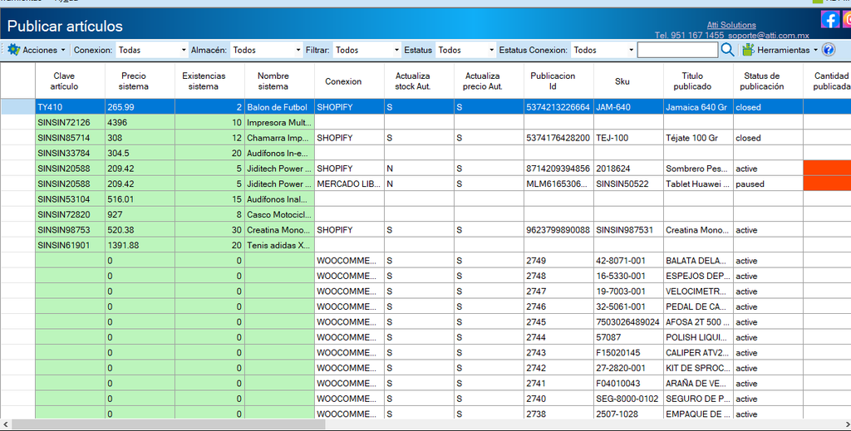Click publication Id 8714209394856
851x431 pixels.
[558, 169]
